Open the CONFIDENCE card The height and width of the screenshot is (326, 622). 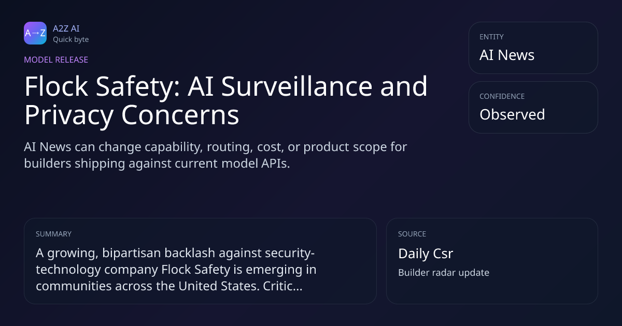pos(533,107)
